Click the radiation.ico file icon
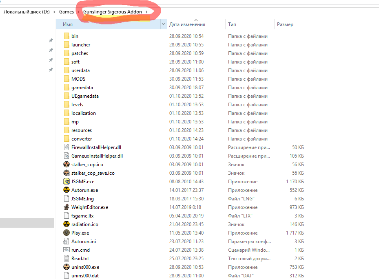379x279 pixels. (x=66, y=224)
